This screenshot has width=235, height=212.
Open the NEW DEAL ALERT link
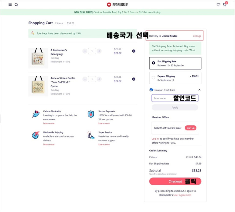(x=83, y=12)
